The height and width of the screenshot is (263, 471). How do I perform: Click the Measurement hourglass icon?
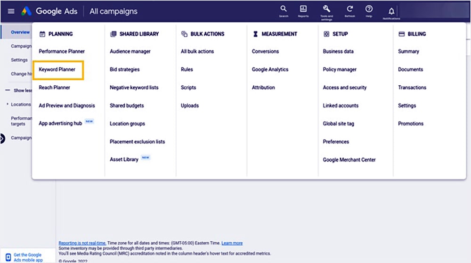tap(255, 34)
